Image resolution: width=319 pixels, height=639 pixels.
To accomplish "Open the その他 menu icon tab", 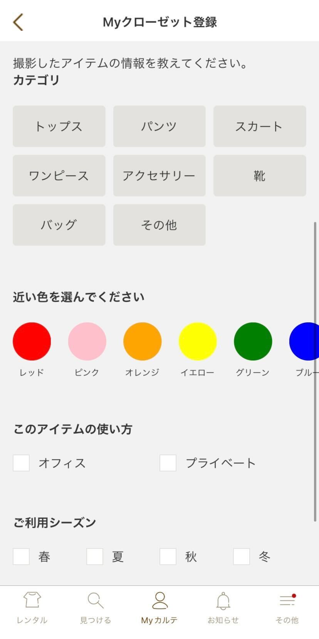I will pos(287,607).
